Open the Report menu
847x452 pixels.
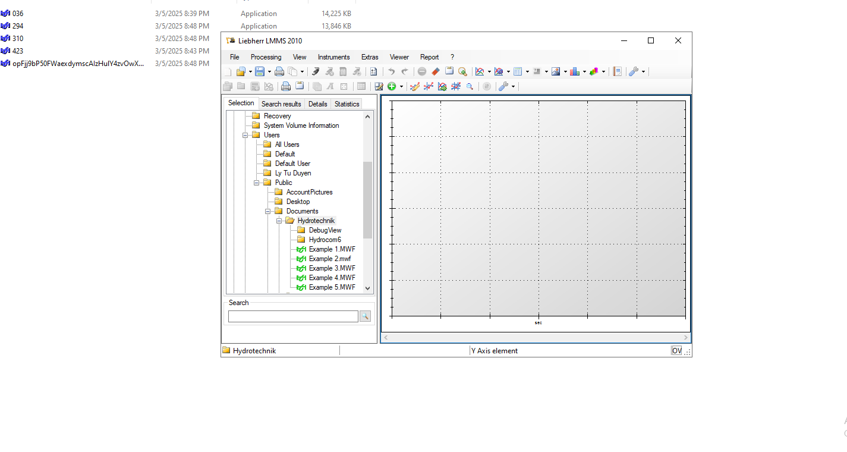coord(429,57)
